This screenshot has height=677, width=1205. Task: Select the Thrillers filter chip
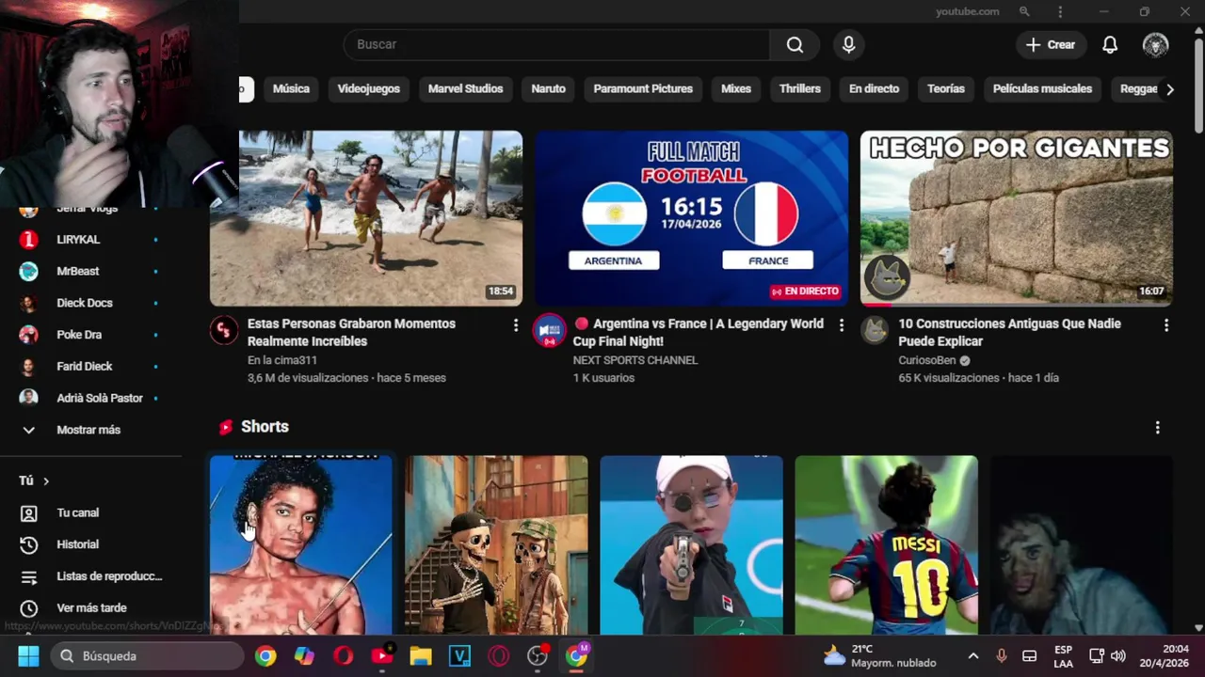(800, 88)
